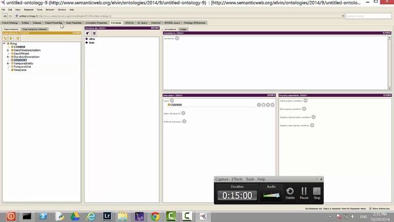Open Google Chrome from the taskbar
Screen dimensions: 394x222
(155, 216)
